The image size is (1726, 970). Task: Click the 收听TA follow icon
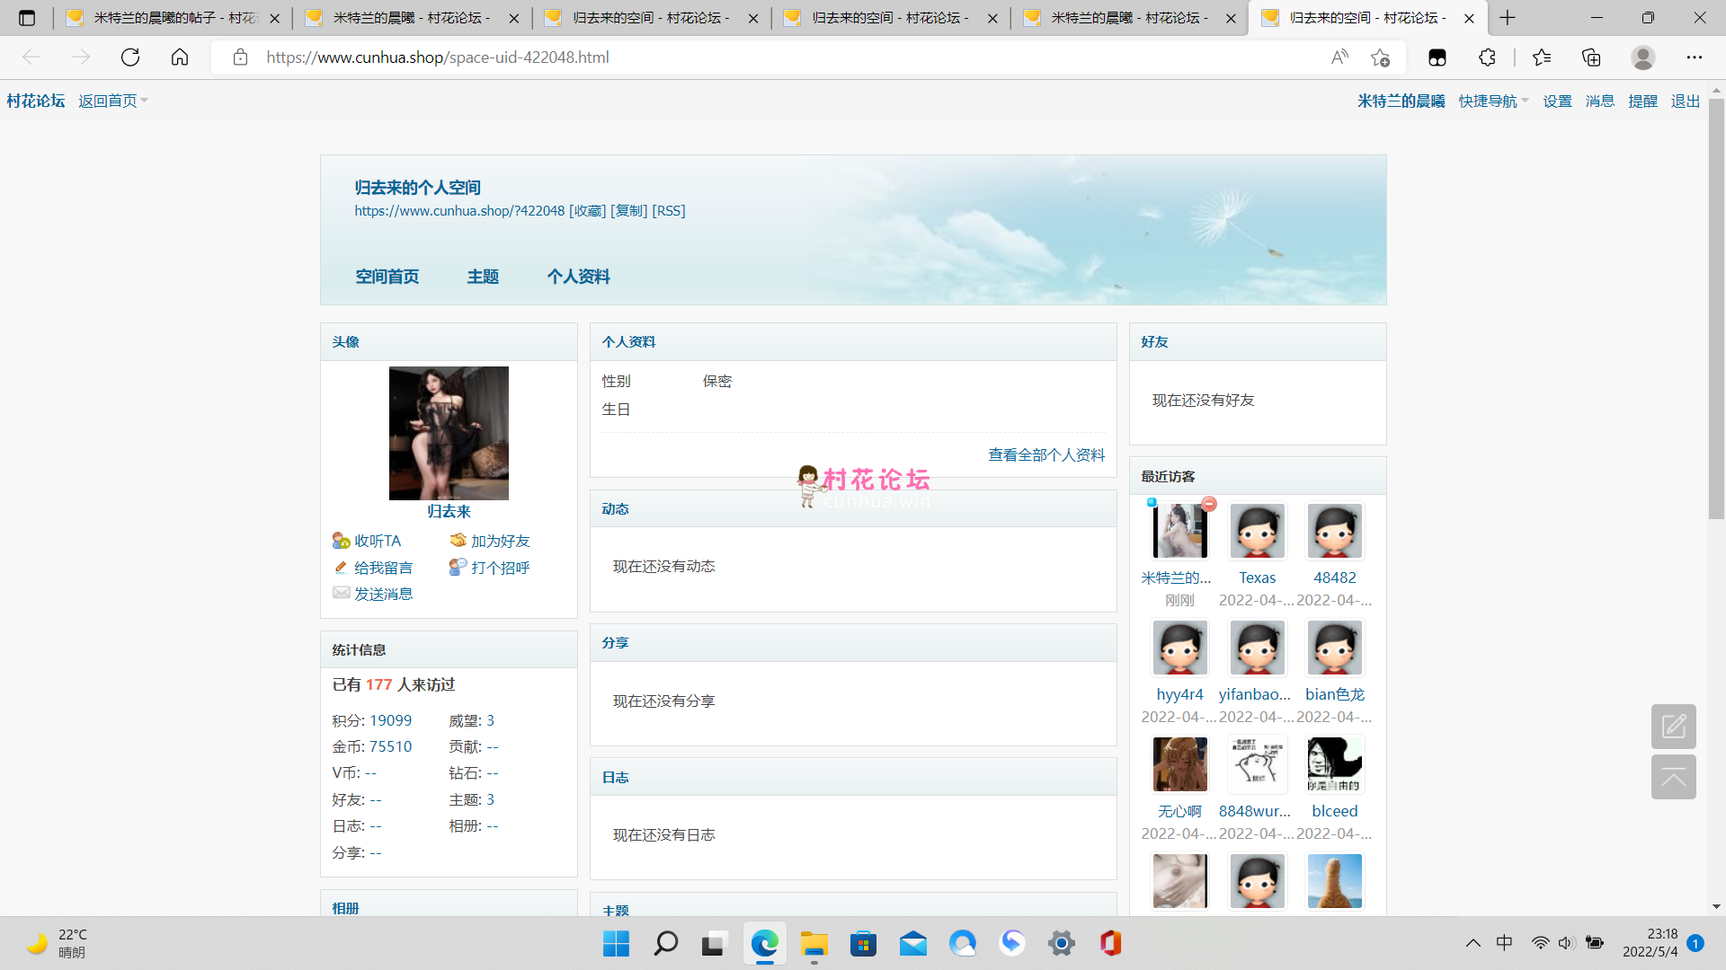[341, 541]
